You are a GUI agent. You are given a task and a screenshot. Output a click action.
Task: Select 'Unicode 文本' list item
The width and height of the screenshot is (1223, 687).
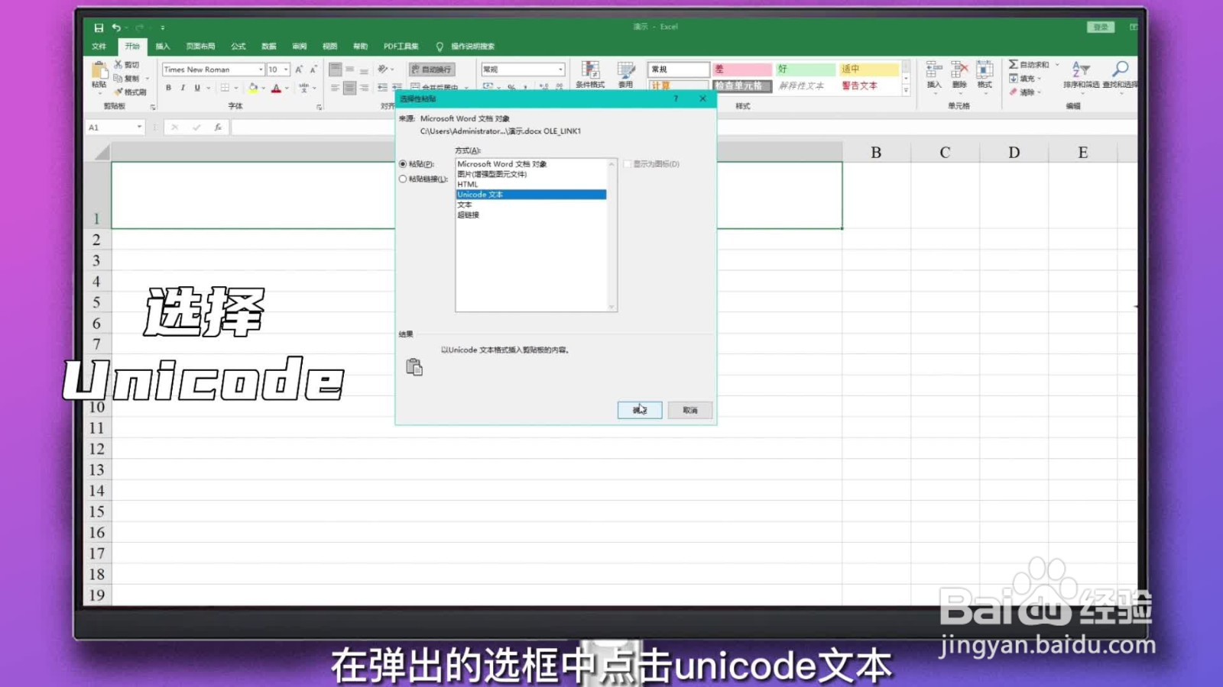531,195
